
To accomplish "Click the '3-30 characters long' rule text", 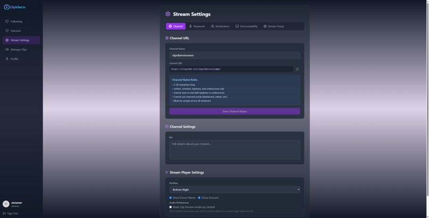I will [x=184, y=85].
